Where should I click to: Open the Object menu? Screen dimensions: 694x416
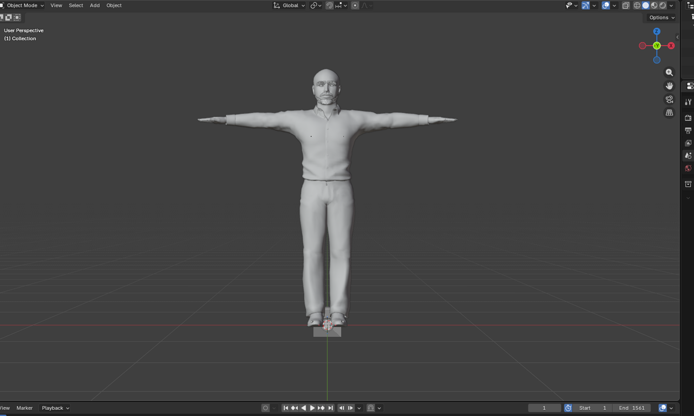pyautogui.click(x=114, y=6)
